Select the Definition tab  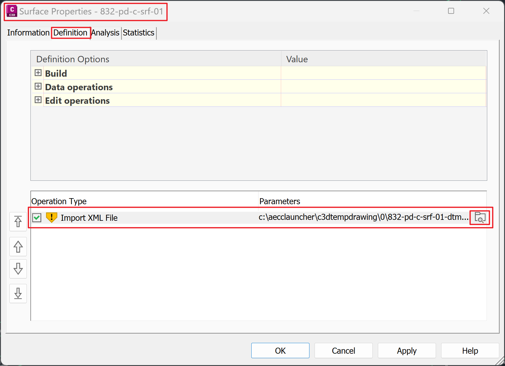71,33
